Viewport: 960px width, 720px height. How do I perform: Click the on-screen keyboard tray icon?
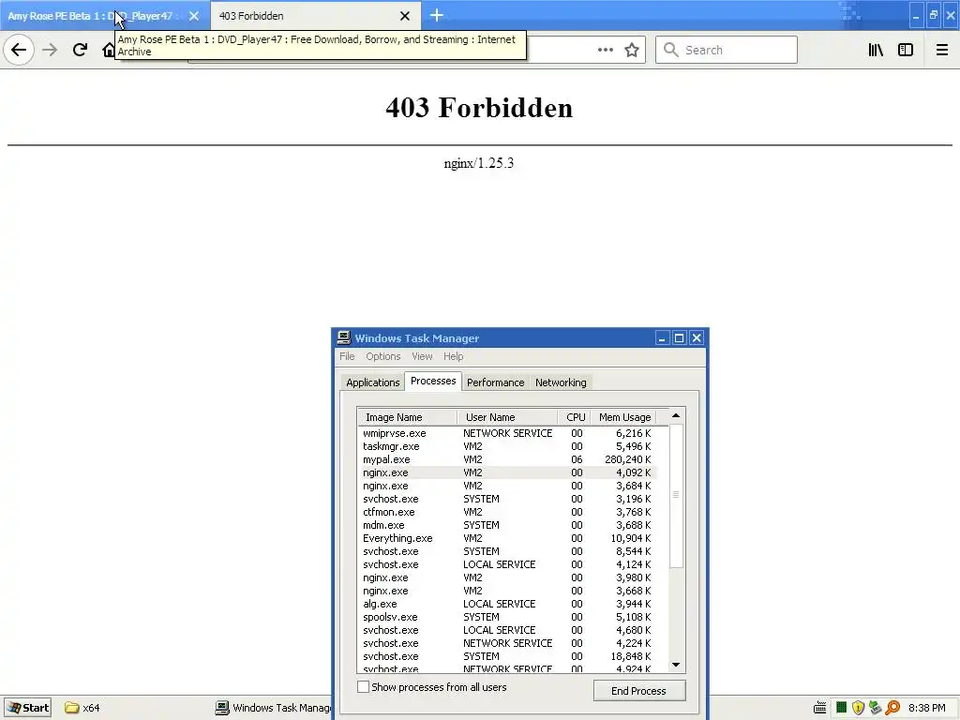point(819,709)
